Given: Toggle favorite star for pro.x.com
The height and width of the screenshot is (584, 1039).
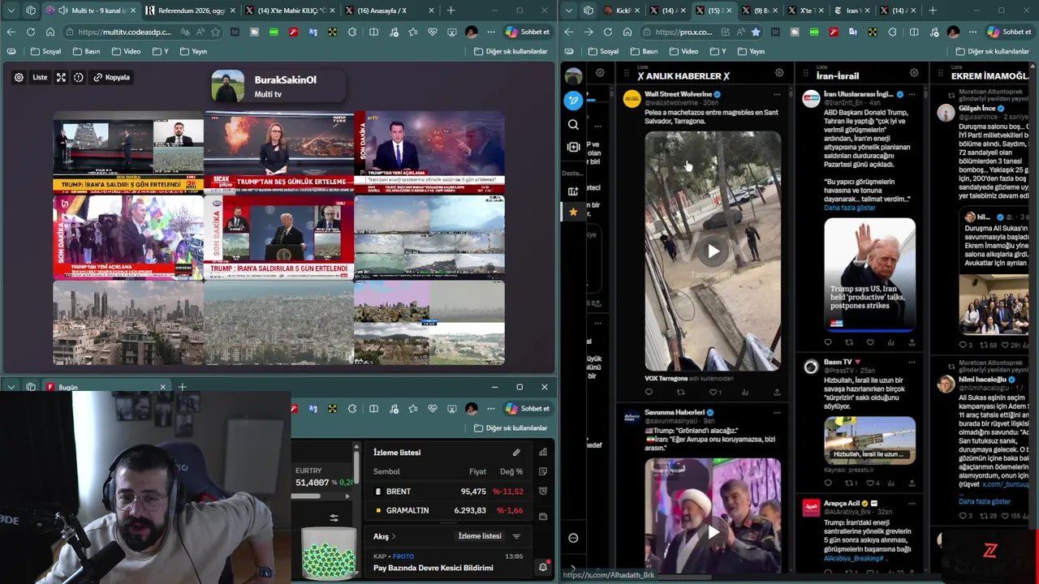Looking at the screenshot, I should click(x=756, y=32).
